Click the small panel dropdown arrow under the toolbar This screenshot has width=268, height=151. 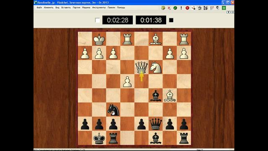tap(228, 12)
